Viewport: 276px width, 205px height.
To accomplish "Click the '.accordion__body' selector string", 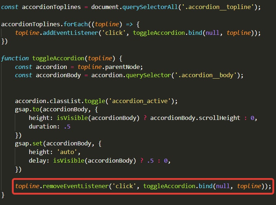I will [206, 75].
